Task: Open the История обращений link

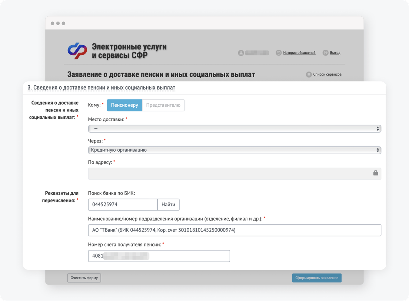Action: pos(299,53)
